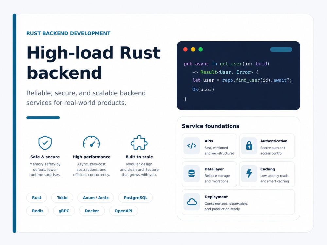
Task: Click the 'Ok(user)' code line
Action: [203, 90]
